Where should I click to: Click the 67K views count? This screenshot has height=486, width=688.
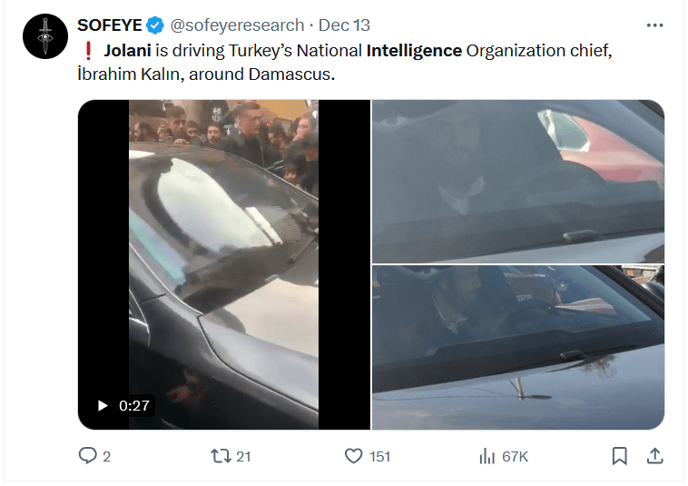pyautogui.click(x=514, y=456)
